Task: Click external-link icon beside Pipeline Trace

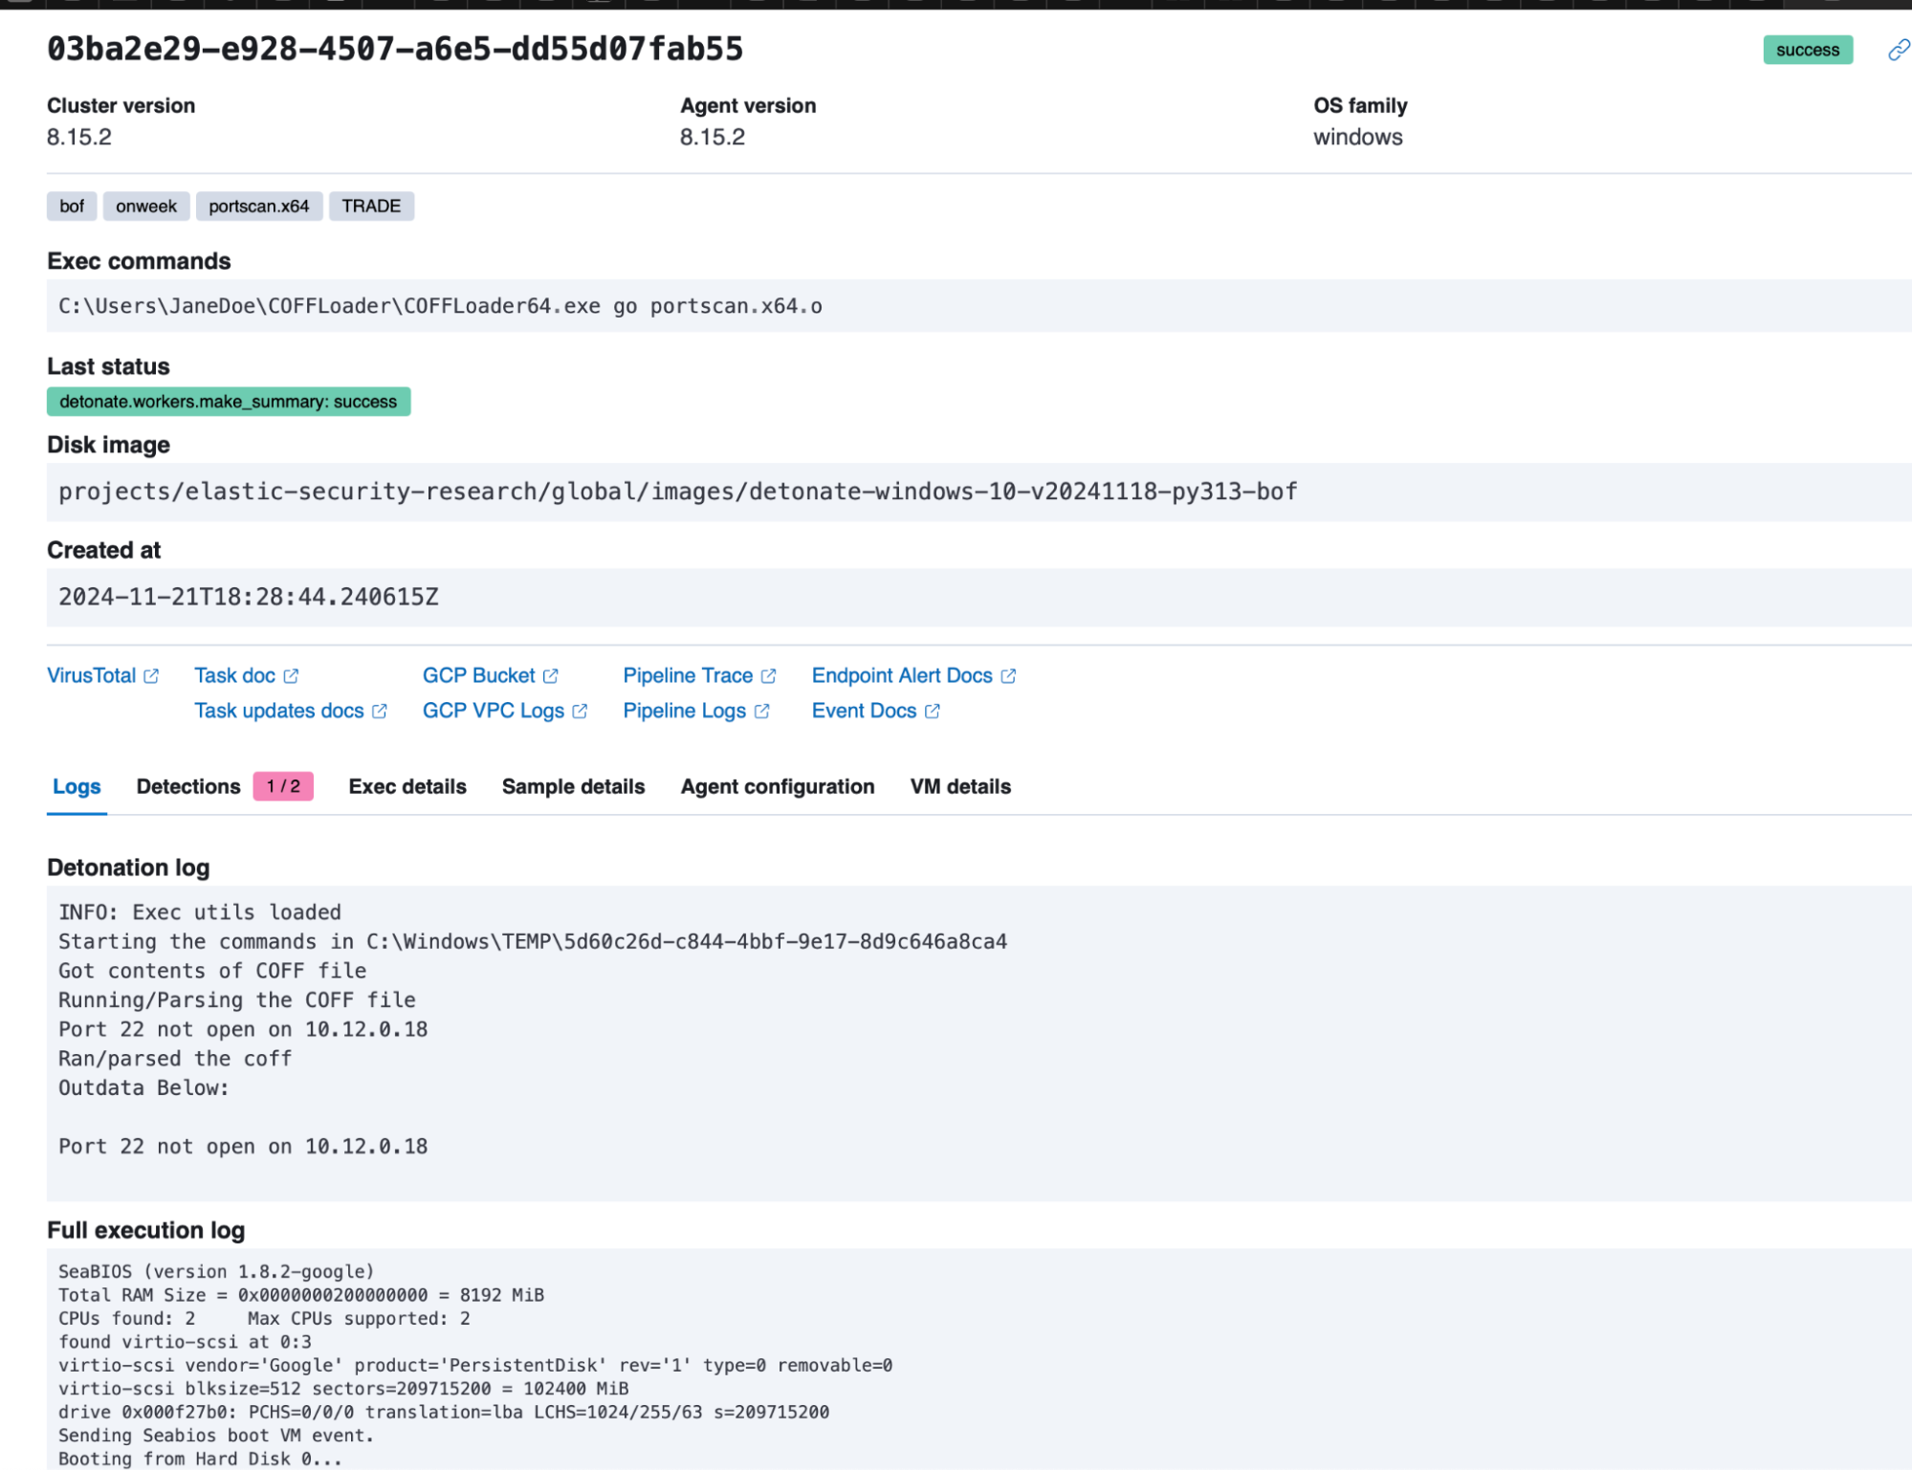Action: coord(768,676)
